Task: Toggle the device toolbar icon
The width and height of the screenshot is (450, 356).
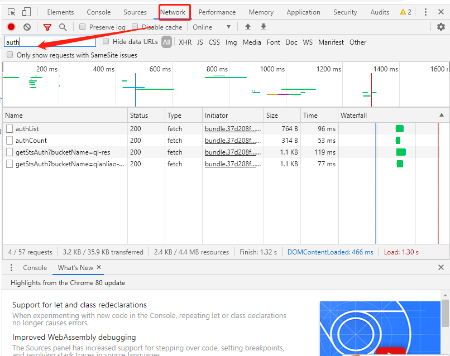Action: tap(26, 12)
